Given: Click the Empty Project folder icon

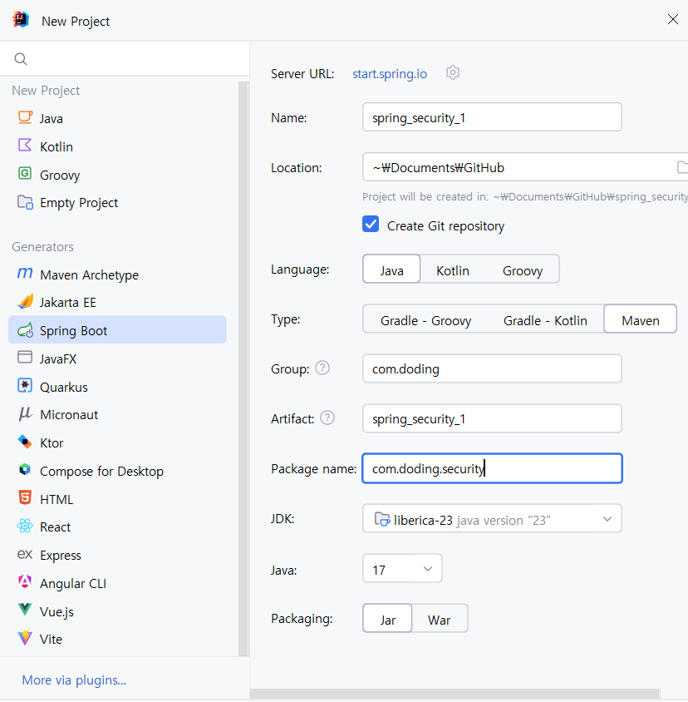Looking at the screenshot, I should point(25,202).
